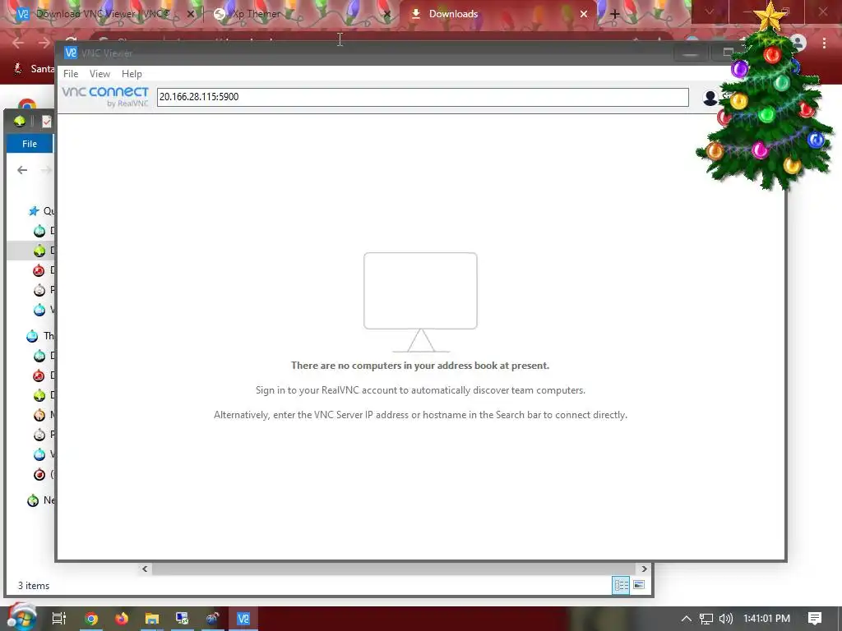Open Chrome tab search dropdown chevron
Image resolution: width=842 pixels, height=631 pixels.
(x=710, y=12)
